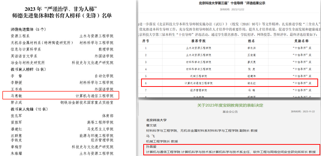The height and width of the screenshot is (156, 321).
Task: Click 机械工程学院 in table row 5
Action: tap(198, 76)
